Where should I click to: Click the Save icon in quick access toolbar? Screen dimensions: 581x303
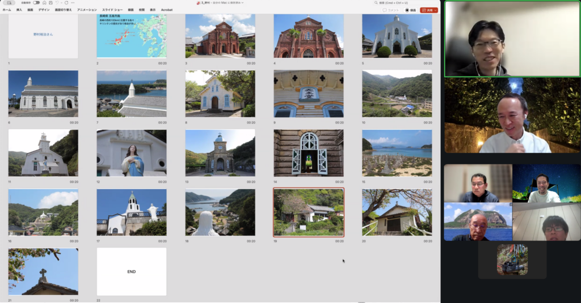tap(50, 3)
